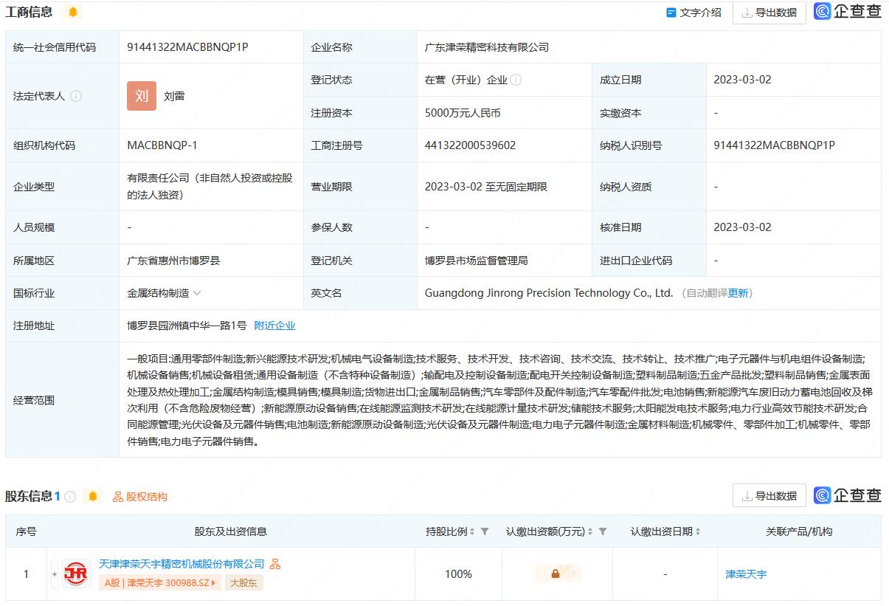Expand the shareholder row plus toggle

(54, 574)
